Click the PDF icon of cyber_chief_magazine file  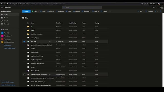[x=28, y=45]
